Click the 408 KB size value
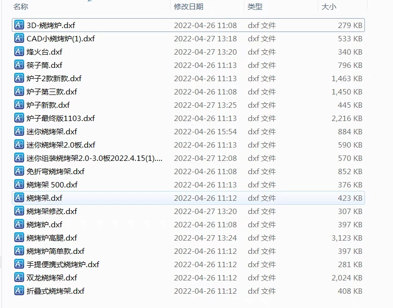393x308 pixels. coord(350,291)
